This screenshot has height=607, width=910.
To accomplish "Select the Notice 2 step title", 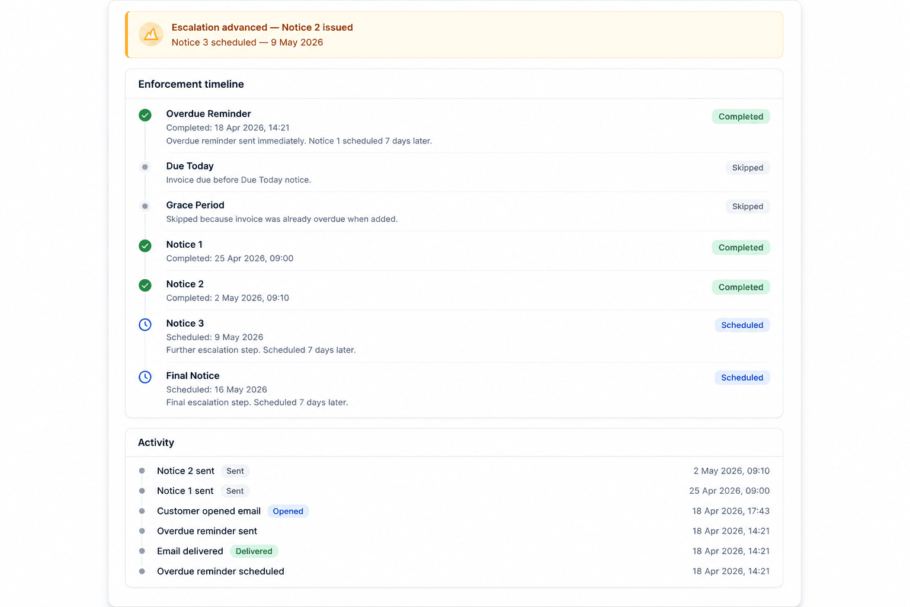I will (x=185, y=284).
